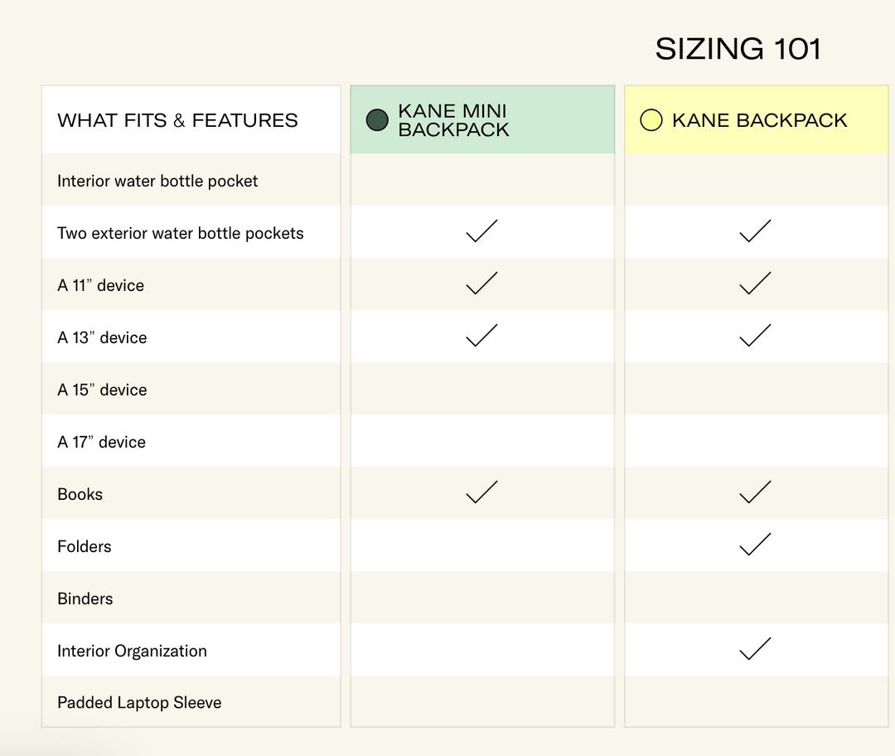Click the Kane Mini Backpack column header
Screen dimensions: 895x756
coord(453,120)
